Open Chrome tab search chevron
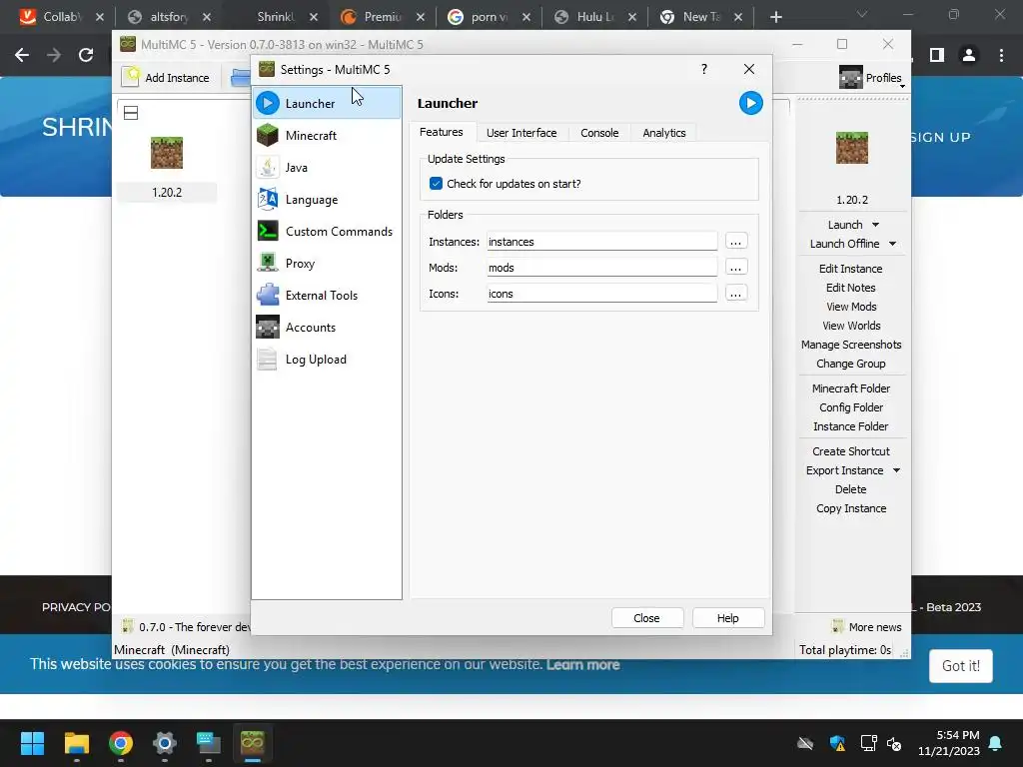The height and width of the screenshot is (767, 1023). click(862, 14)
